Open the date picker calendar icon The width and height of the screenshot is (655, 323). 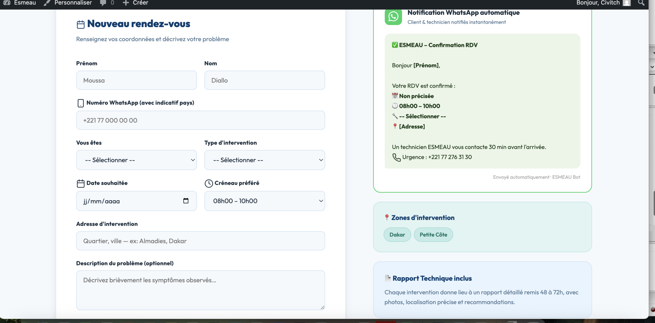186,201
